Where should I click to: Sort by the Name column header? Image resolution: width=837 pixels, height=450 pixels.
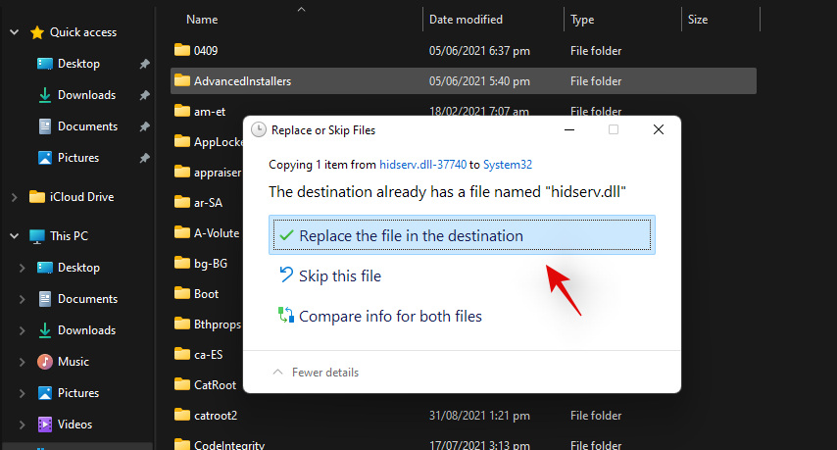(202, 19)
